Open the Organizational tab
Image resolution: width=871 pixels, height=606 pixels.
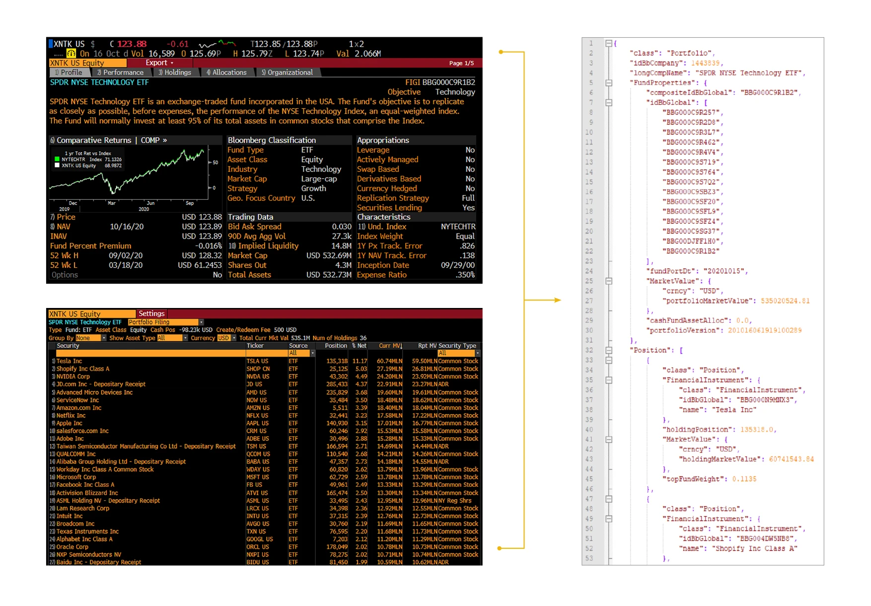288,73
